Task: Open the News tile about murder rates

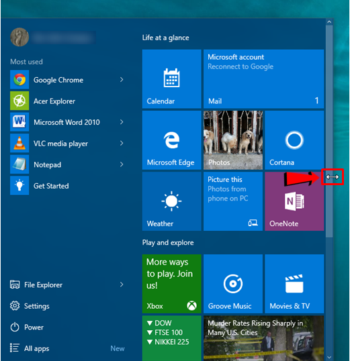Action: 263,338
